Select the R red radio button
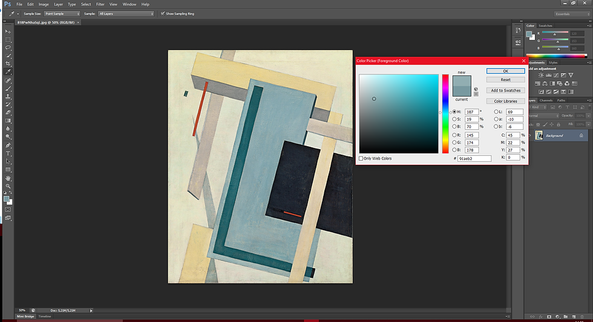Image resolution: width=593 pixels, height=322 pixels. (454, 135)
